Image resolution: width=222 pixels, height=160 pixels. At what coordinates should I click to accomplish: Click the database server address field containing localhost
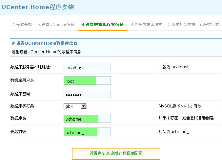(x=87, y=67)
